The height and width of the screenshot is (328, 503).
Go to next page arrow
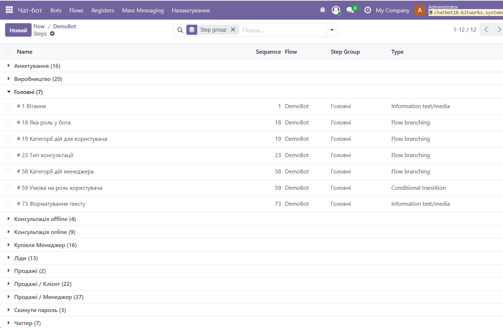[499, 30]
